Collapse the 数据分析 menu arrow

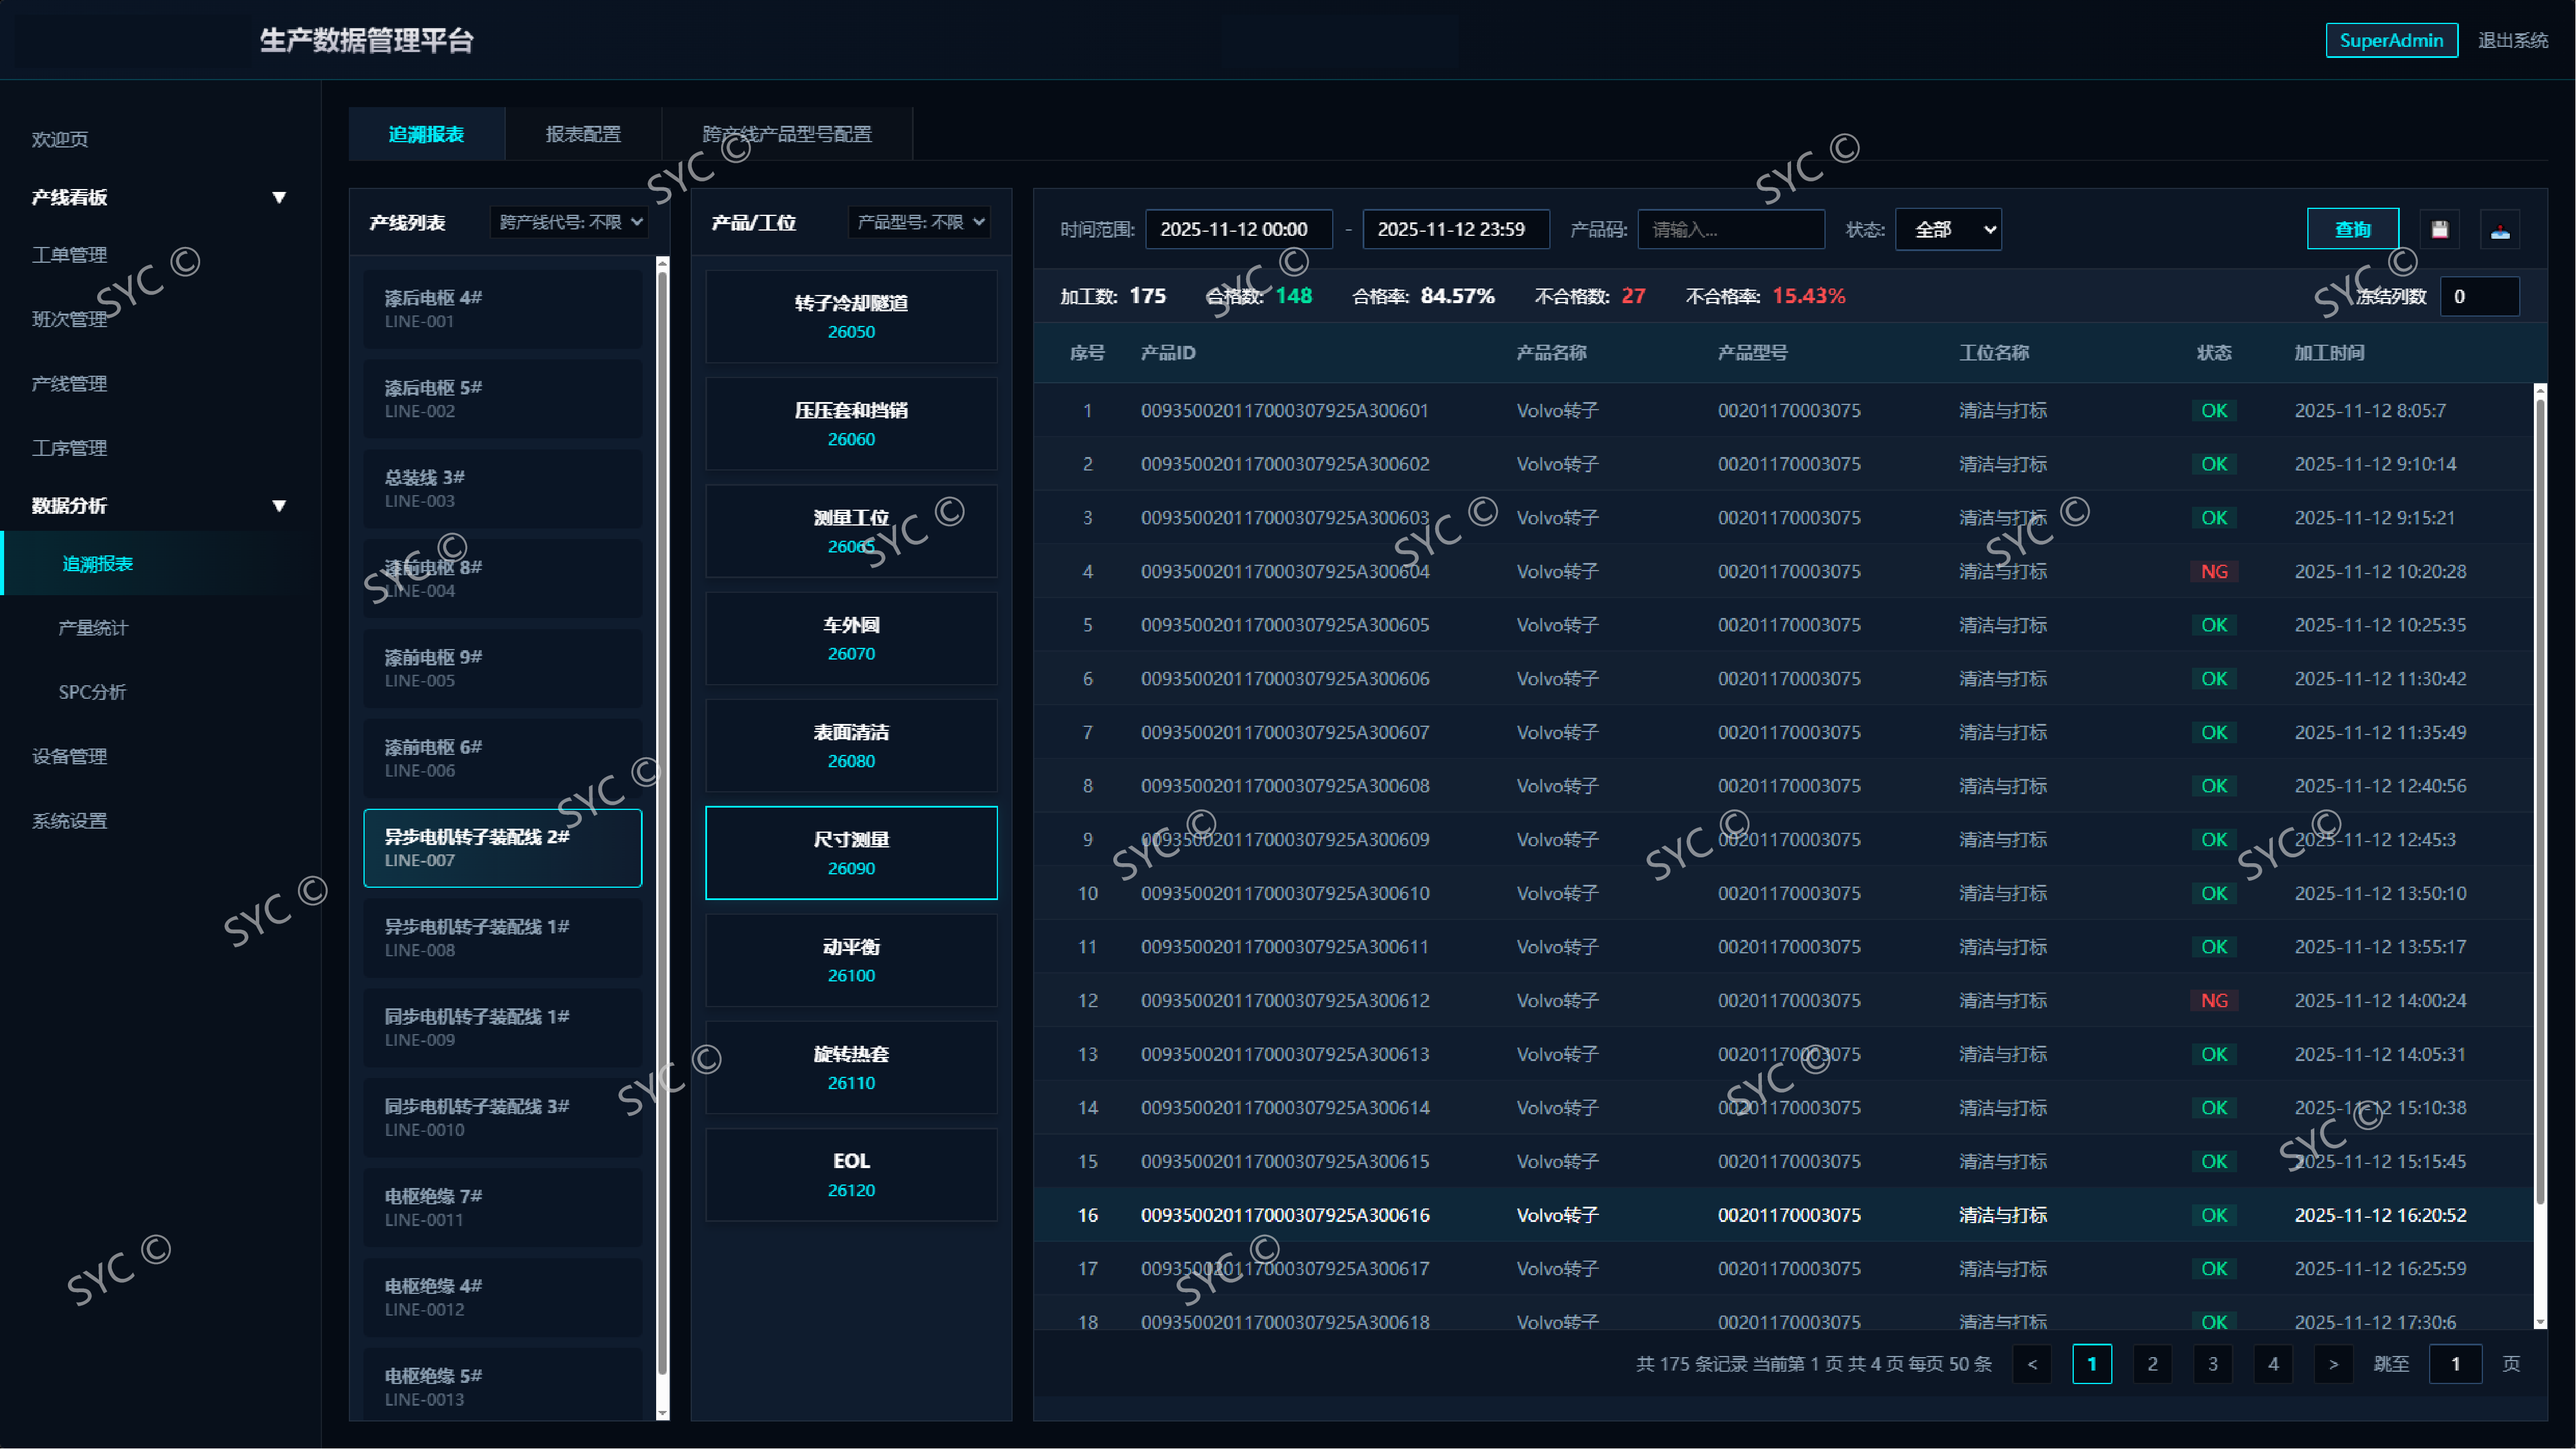279,506
